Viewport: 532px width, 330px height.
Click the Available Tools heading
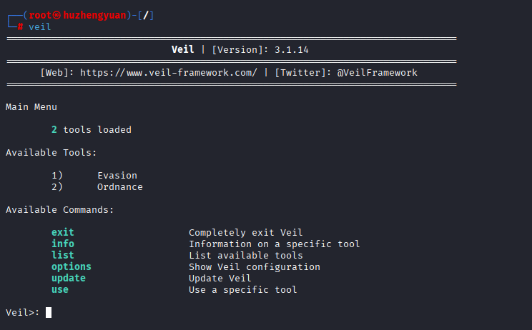click(51, 153)
